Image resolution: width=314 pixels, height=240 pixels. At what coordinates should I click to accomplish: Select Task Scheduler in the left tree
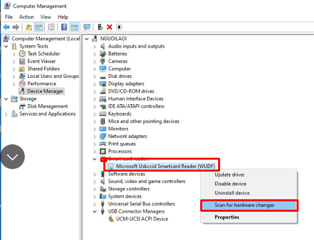tap(44, 54)
